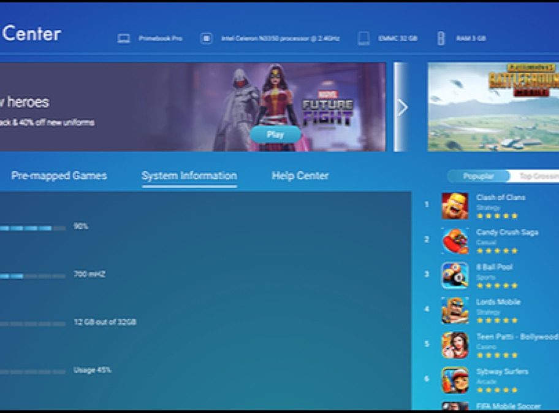Open the Clash of Clans game icon

pos(455,206)
